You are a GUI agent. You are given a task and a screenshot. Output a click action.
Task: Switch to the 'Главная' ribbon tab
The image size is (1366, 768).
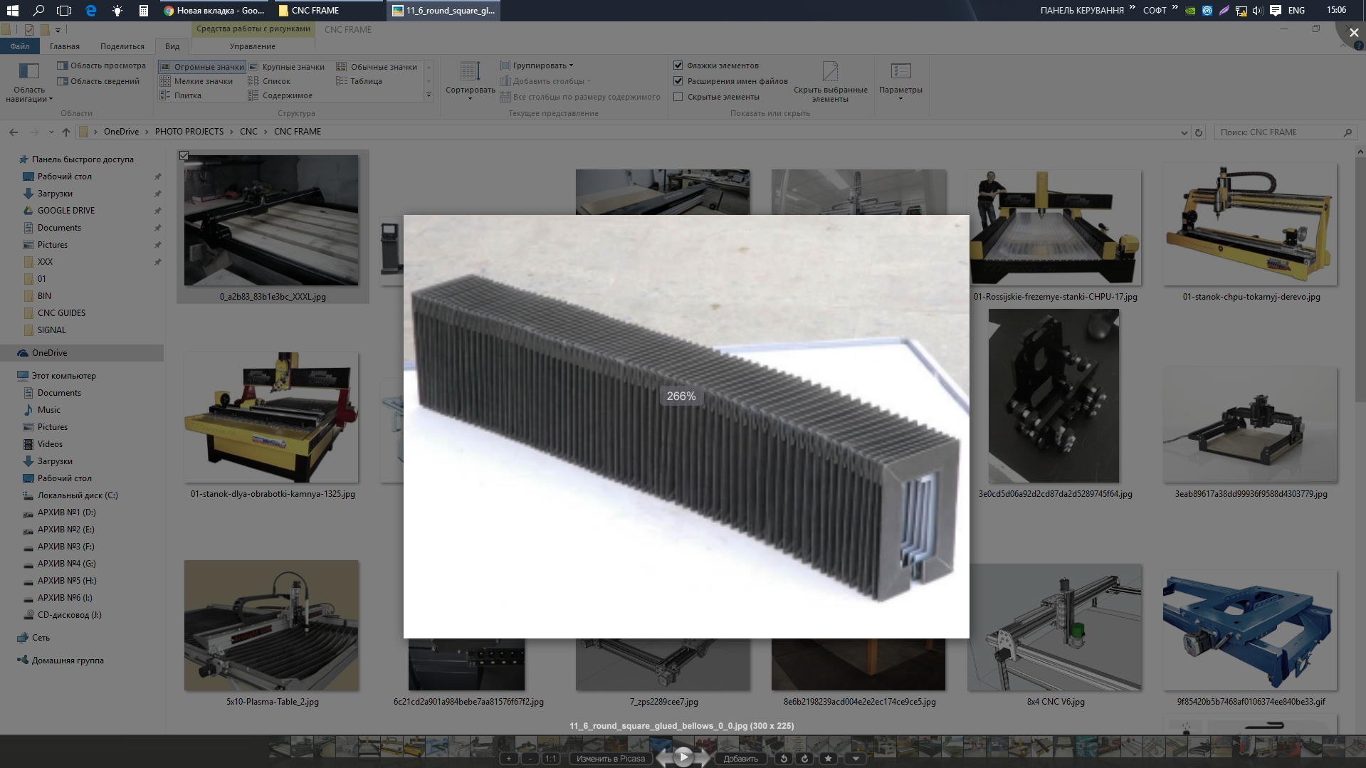(x=65, y=46)
